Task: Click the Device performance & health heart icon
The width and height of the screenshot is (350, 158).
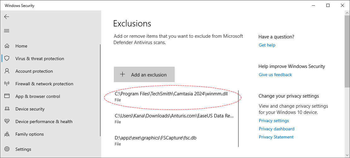Action: click(7, 121)
